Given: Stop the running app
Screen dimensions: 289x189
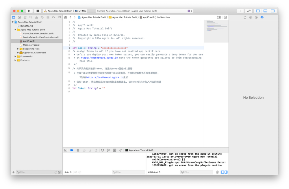Looking at the screenshot, I should pos(38,11).
